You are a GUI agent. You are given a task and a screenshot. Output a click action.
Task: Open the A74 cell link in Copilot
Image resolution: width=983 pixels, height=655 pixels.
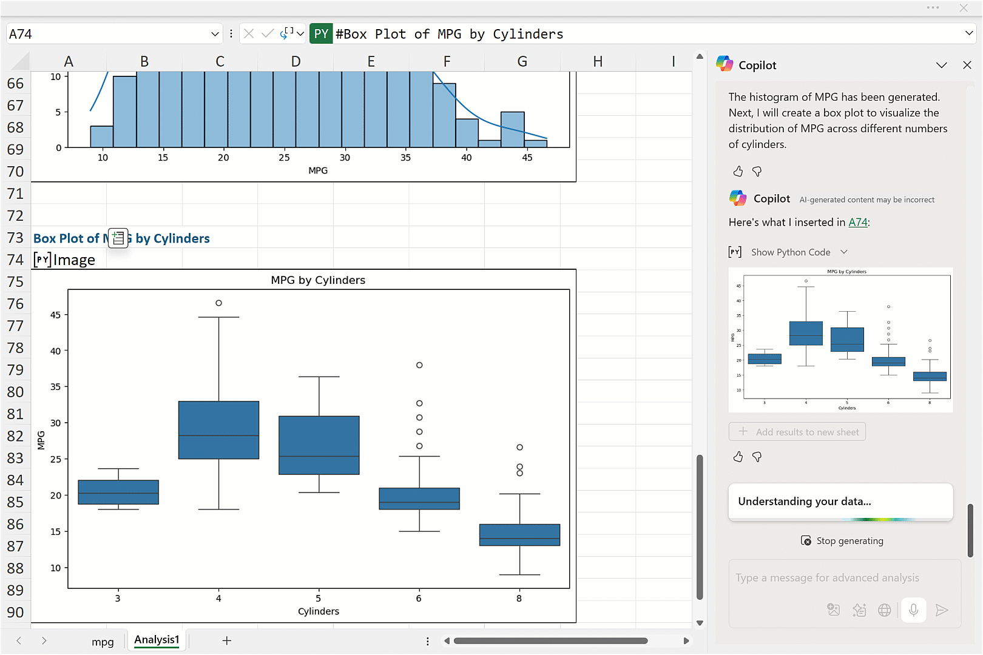pyautogui.click(x=858, y=222)
